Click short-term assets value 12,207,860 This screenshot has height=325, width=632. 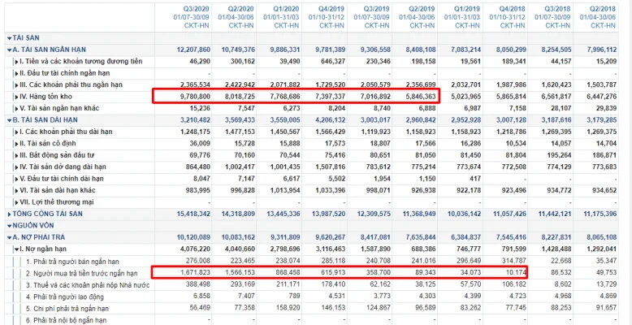click(193, 50)
